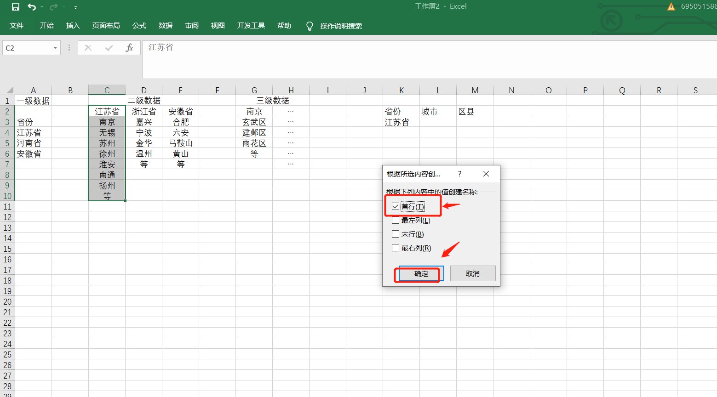The height and width of the screenshot is (397, 717).
Task: Uncheck the 首行(T) checkbox
Action: (x=396, y=206)
